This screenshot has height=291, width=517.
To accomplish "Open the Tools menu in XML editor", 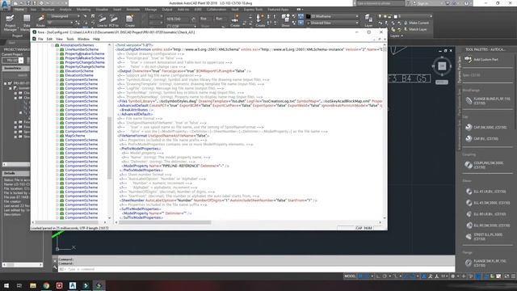I will (x=70, y=39).
